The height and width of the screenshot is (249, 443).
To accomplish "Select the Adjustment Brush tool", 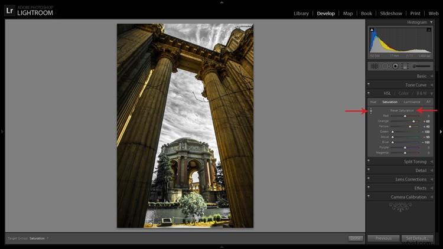I will 421,66.
